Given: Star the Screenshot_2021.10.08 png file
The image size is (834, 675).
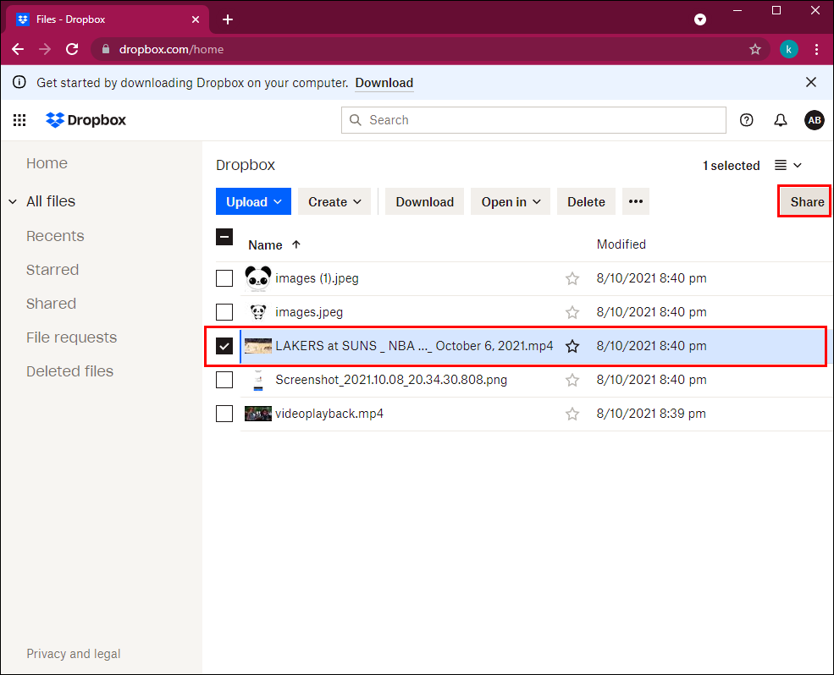Looking at the screenshot, I should (x=572, y=380).
